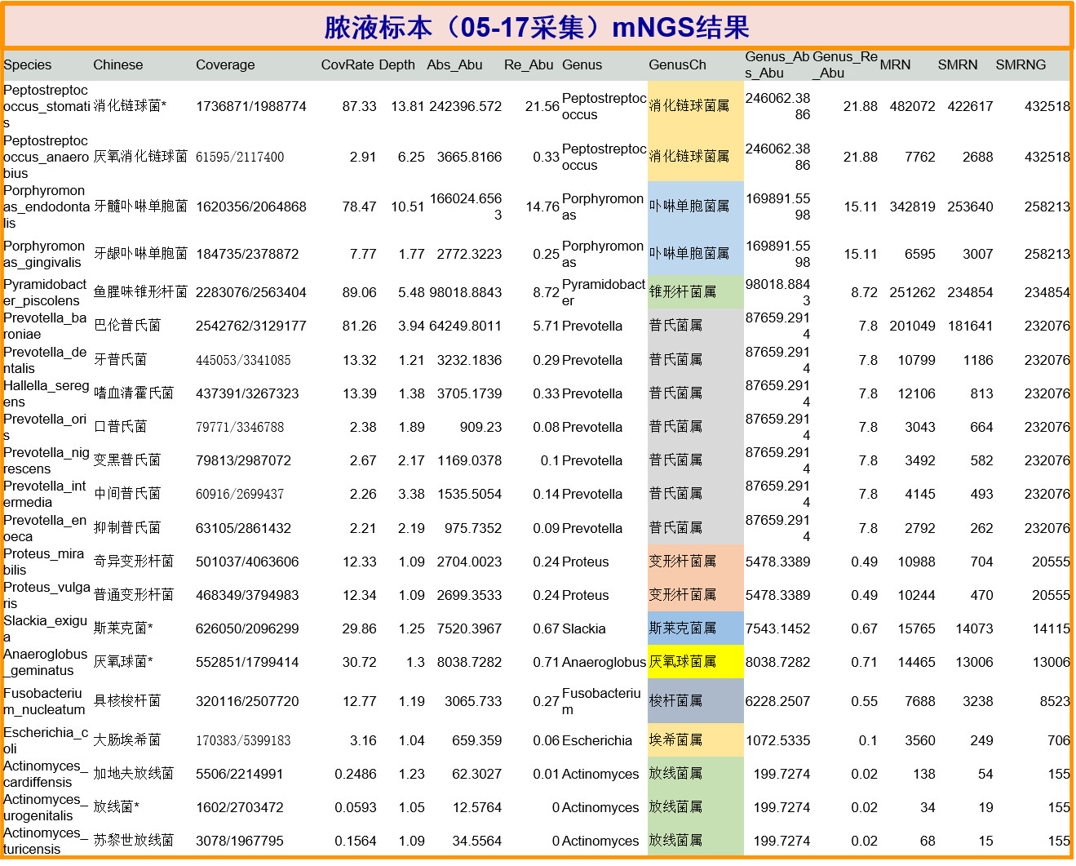Click SMRNG value 14115
The width and height of the screenshot is (1076, 866).
tap(1052, 628)
